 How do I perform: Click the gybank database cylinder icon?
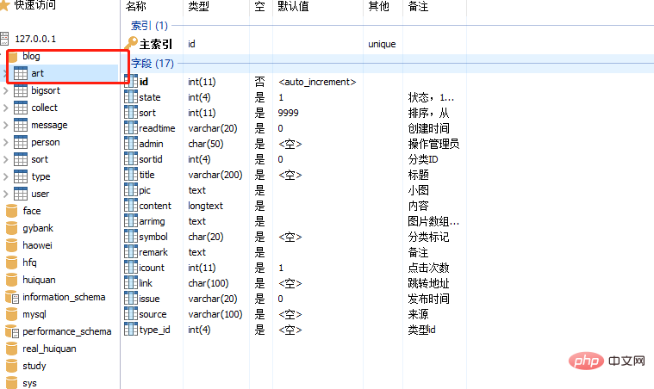pos(12,228)
